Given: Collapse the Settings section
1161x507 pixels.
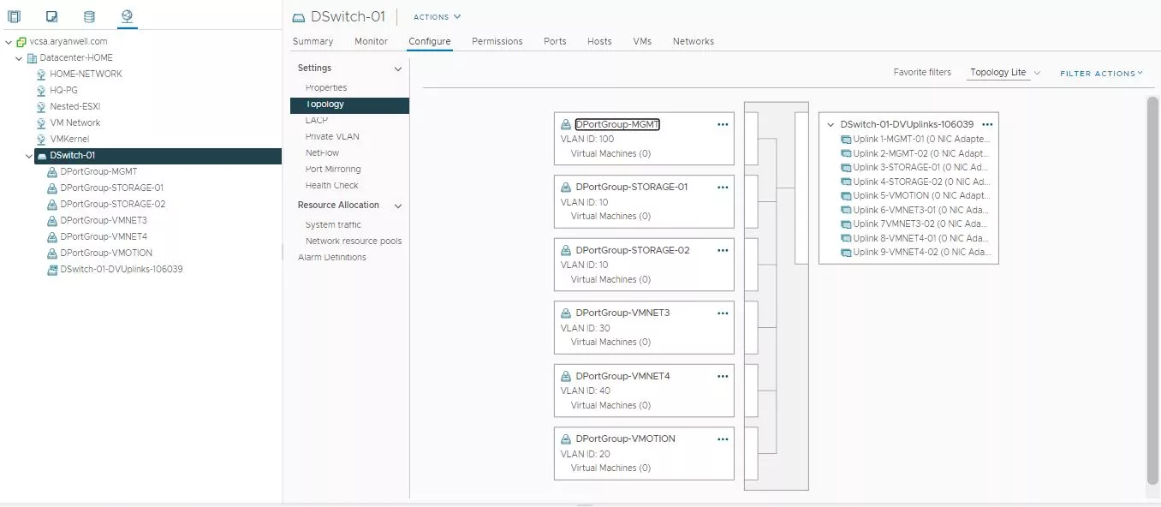Looking at the screenshot, I should coord(397,69).
